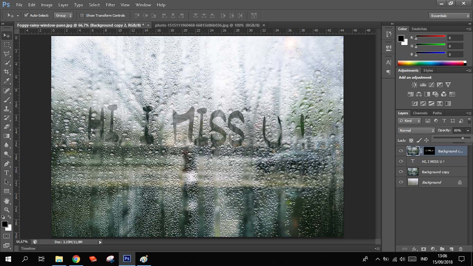Open the Normal blend mode dropdown
This screenshot has height=266, width=473.
point(416,131)
